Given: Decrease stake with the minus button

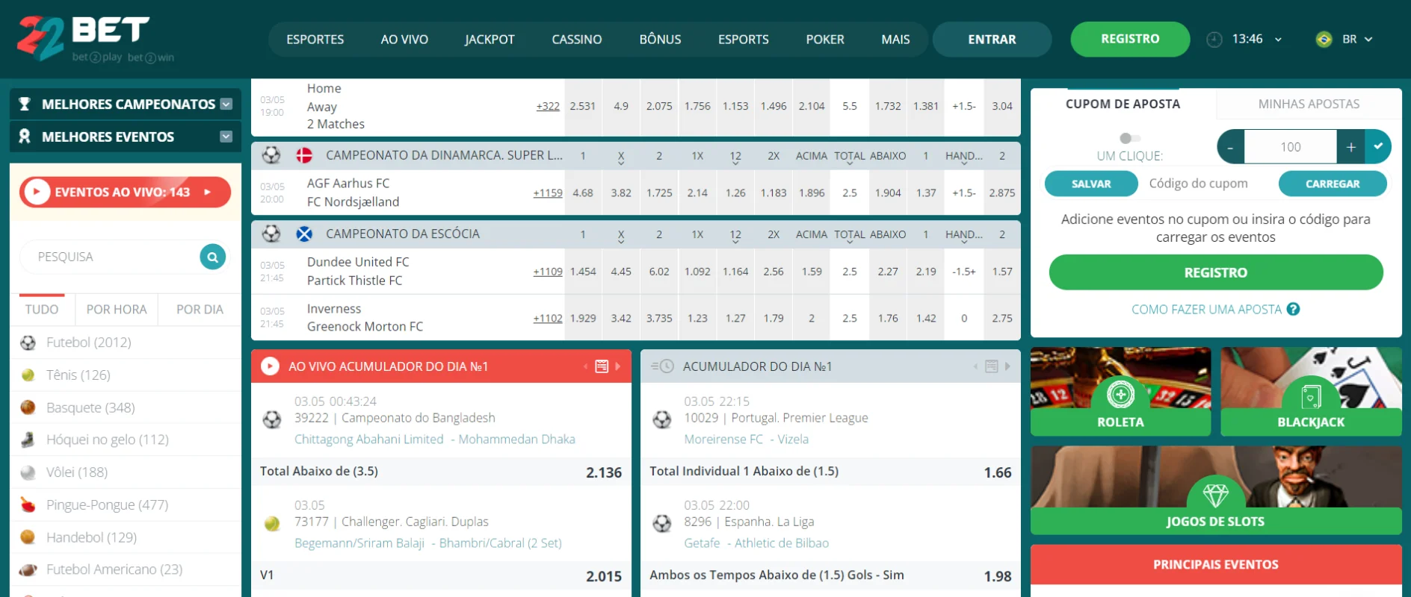Looking at the screenshot, I should [1231, 147].
